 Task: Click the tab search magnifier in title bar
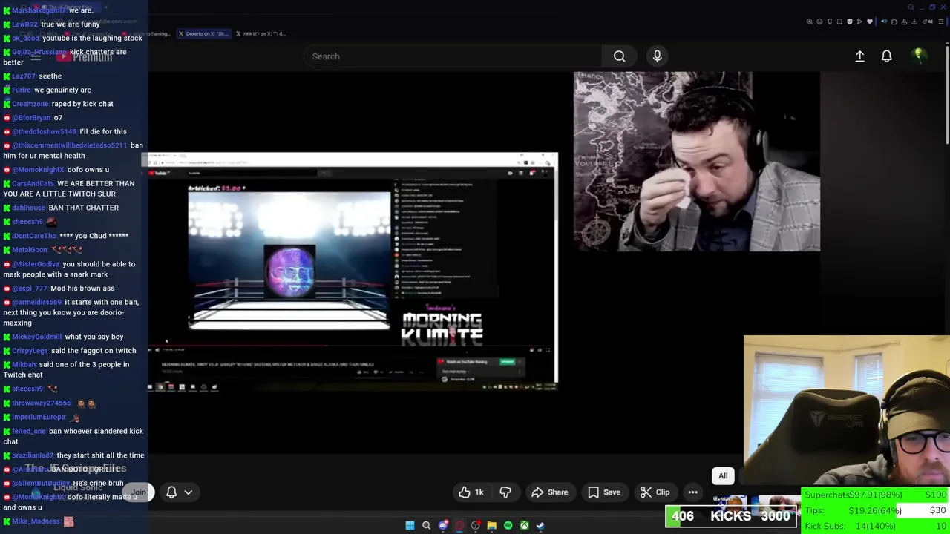click(911, 7)
